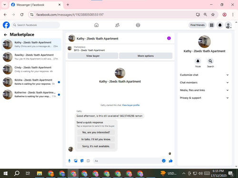Image resolution: width=238 pixels, height=178 pixels.
Task: Click the chat header Kathy avatar
Action: [72, 38]
